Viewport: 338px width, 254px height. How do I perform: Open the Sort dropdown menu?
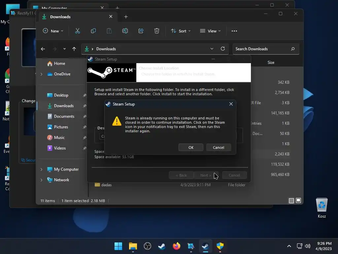[x=181, y=31]
